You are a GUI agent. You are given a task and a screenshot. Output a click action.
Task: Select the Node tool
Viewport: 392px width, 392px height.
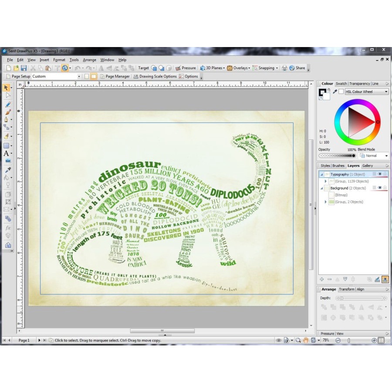[x=7, y=95]
